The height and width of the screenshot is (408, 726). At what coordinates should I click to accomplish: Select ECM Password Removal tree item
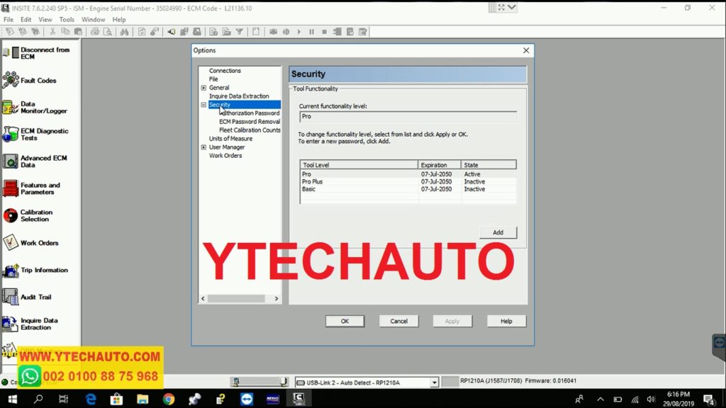point(250,122)
